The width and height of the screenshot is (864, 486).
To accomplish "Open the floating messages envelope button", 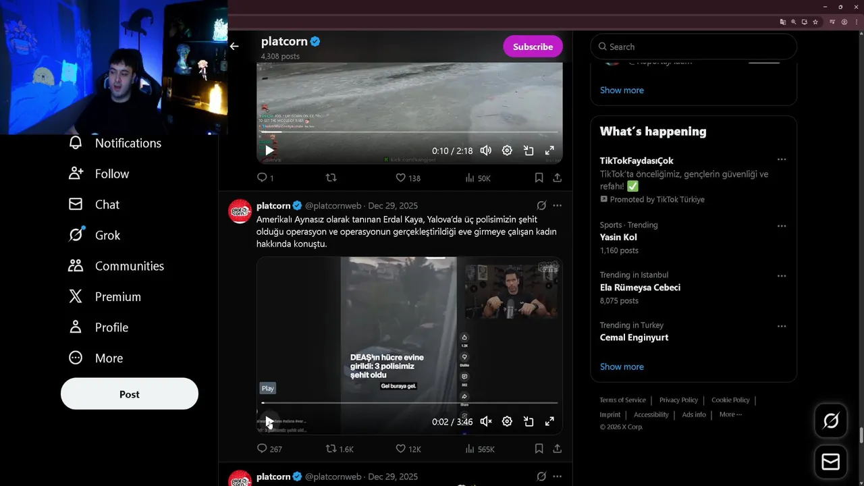I will pos(831,462).
